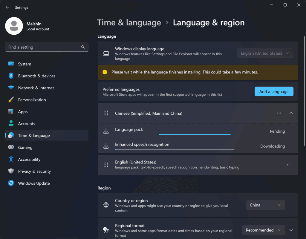Open the Personalization settings page
This screenshot has width=306, height=239.
(32, 100)
